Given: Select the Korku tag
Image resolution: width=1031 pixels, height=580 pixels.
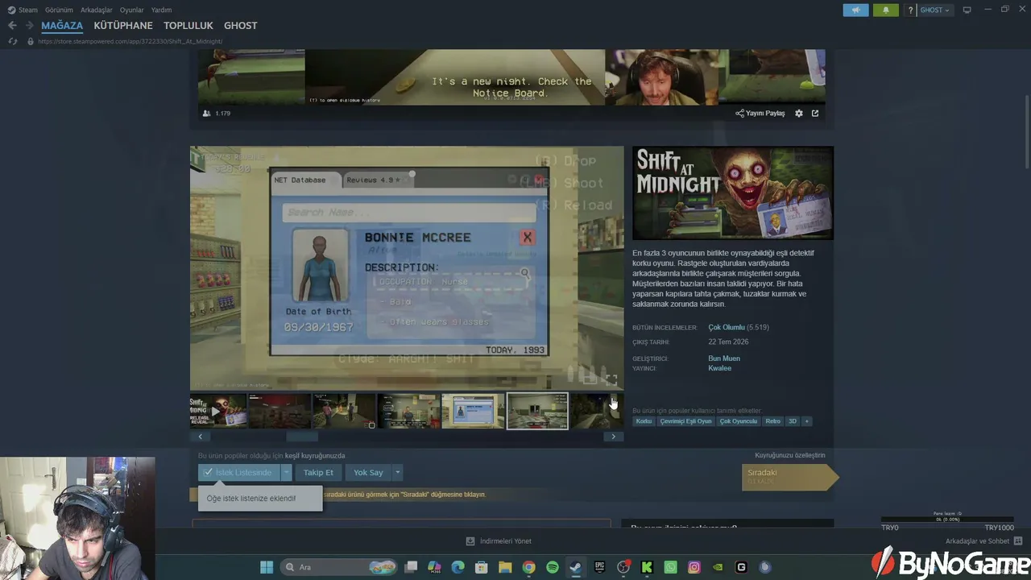Looking at the screenshot, I should (644, 421).
